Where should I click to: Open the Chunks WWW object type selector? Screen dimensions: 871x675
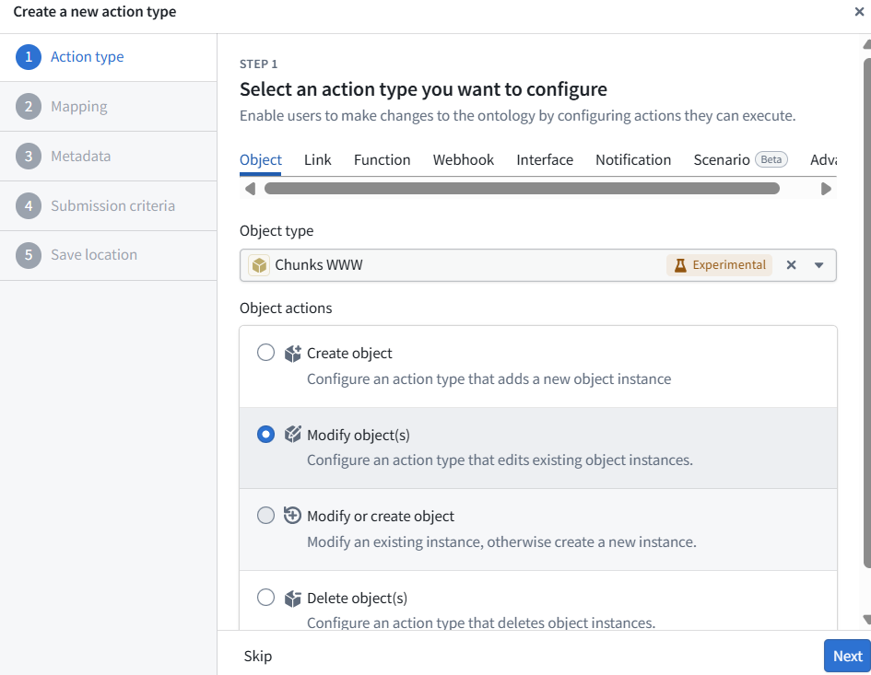[537, 265]
